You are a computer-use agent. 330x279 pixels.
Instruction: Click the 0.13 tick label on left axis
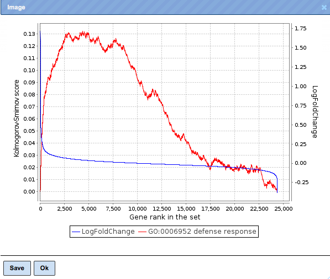pyautogui.click(x=29, y=34)
